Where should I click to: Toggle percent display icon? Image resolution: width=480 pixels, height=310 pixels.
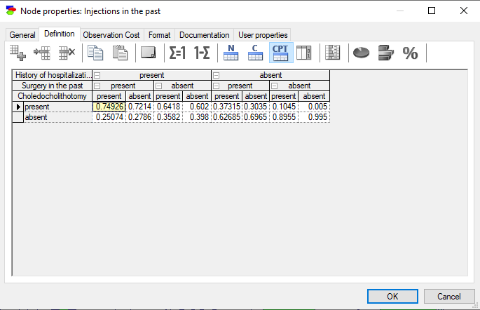(x=410, y=53)
